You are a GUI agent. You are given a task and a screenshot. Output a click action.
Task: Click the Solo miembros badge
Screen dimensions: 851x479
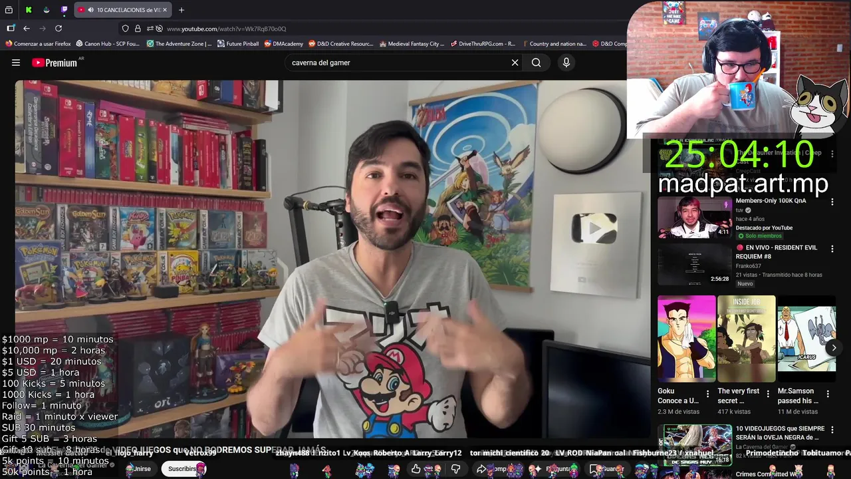759,236
